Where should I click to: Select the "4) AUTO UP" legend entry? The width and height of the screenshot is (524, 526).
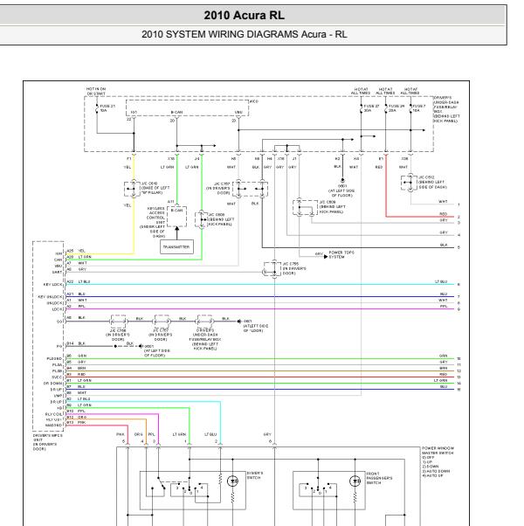coord(432,475)
